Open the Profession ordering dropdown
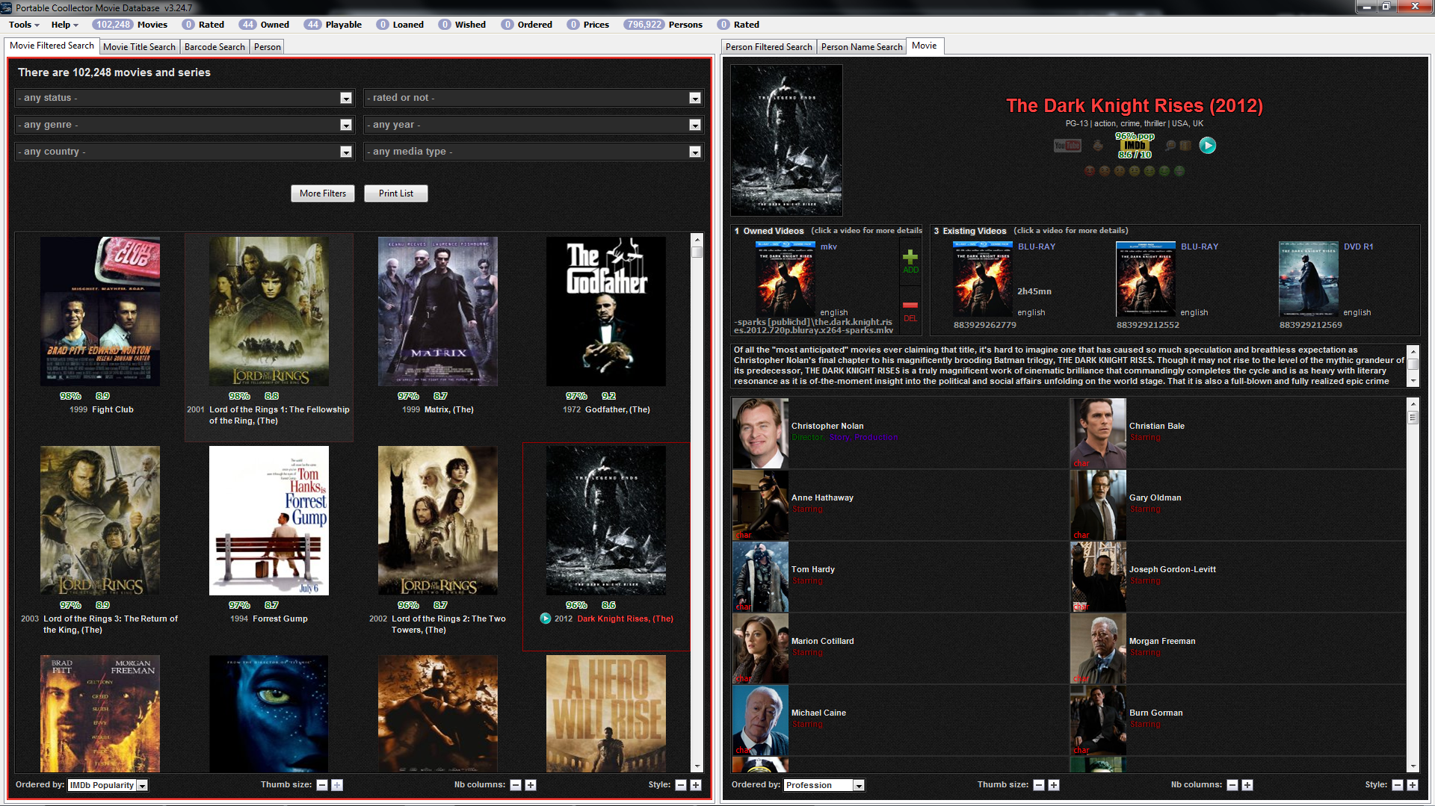 coord(824,785)
